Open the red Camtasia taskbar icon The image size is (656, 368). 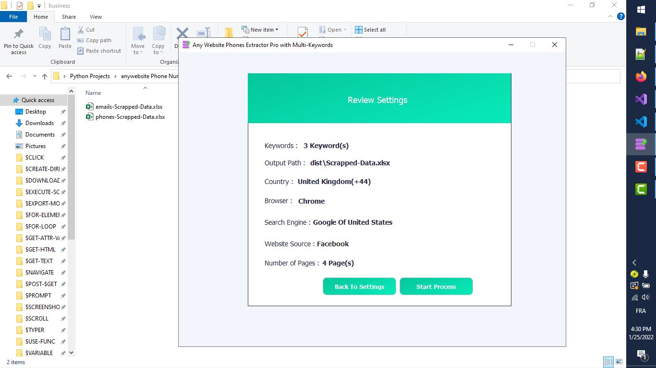[x=641, y=167]
